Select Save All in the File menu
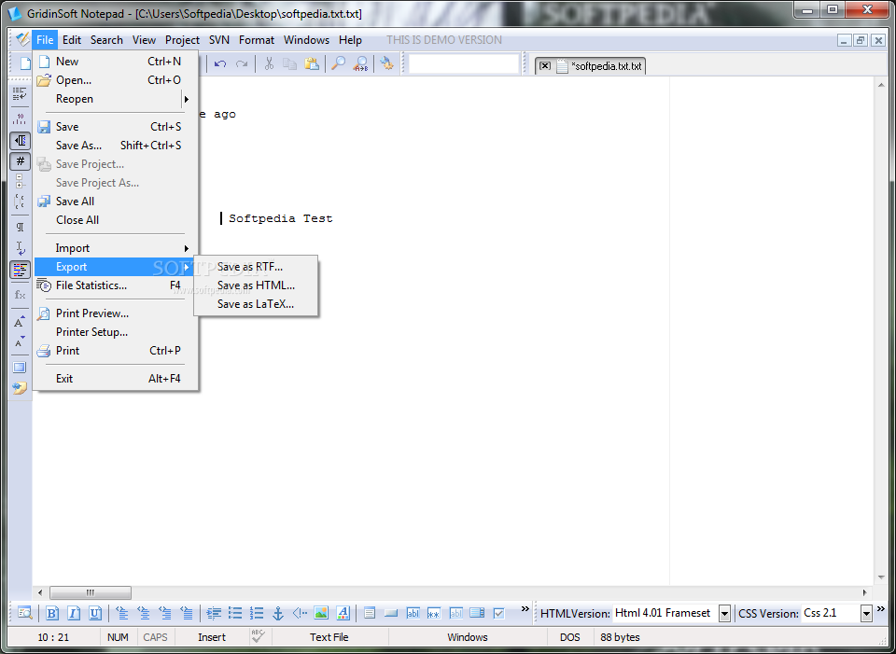Viewport: 896px width, 654px height. click(116, 202)
